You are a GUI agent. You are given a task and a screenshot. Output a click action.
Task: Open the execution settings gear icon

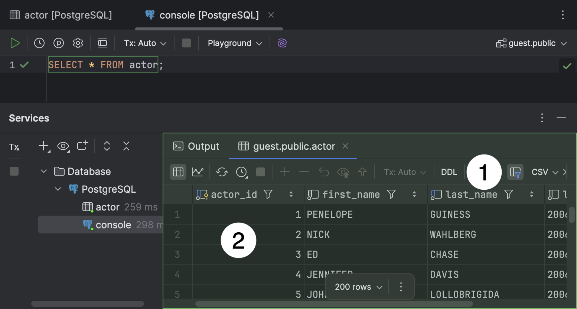(78, 43)
